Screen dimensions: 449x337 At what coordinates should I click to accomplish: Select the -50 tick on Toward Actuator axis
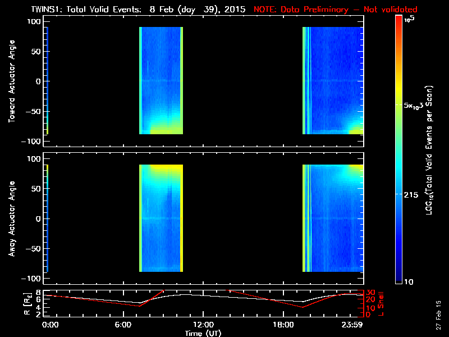pos(34,111)
